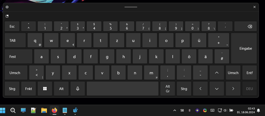Tap the up arrow key
The image size is (265, 116).
217,73
